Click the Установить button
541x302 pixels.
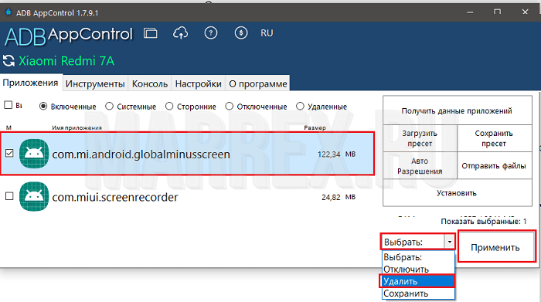[x=458, y=193]
